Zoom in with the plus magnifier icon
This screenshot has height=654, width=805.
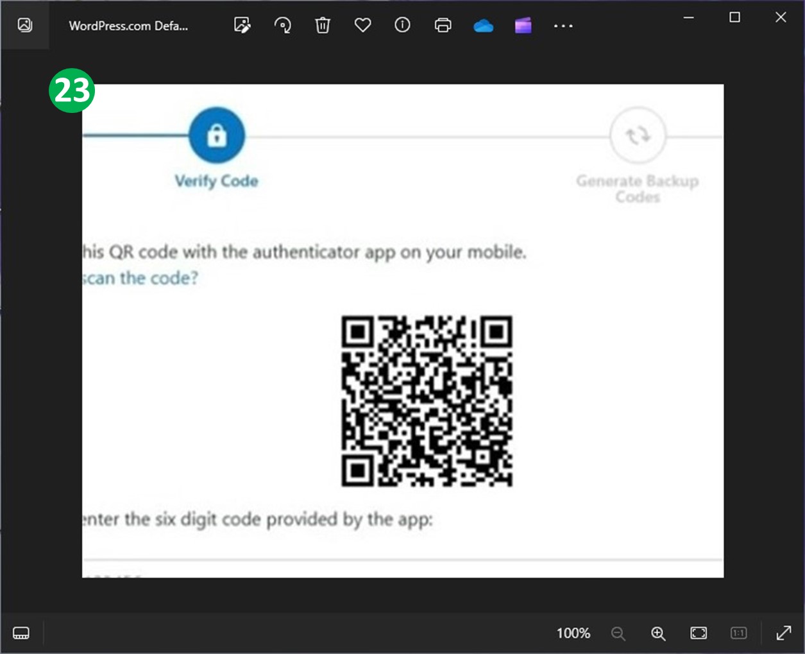click(658, 633)
